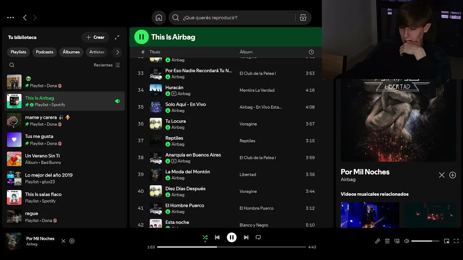The image size is (463, 260).
Task: Play the track 'Reptiles' in the list
Action: pyautogui.click(x=174, y=138)
